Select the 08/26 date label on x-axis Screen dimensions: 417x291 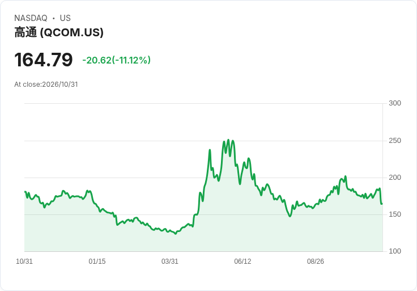coord(316,262)
